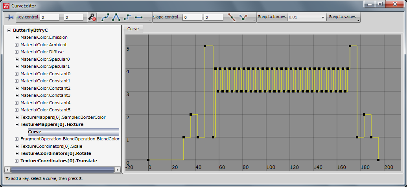This screenshot has height=187, width=407.
Task: Click the add key icon with red plus
Action: (x=92, y=18)
